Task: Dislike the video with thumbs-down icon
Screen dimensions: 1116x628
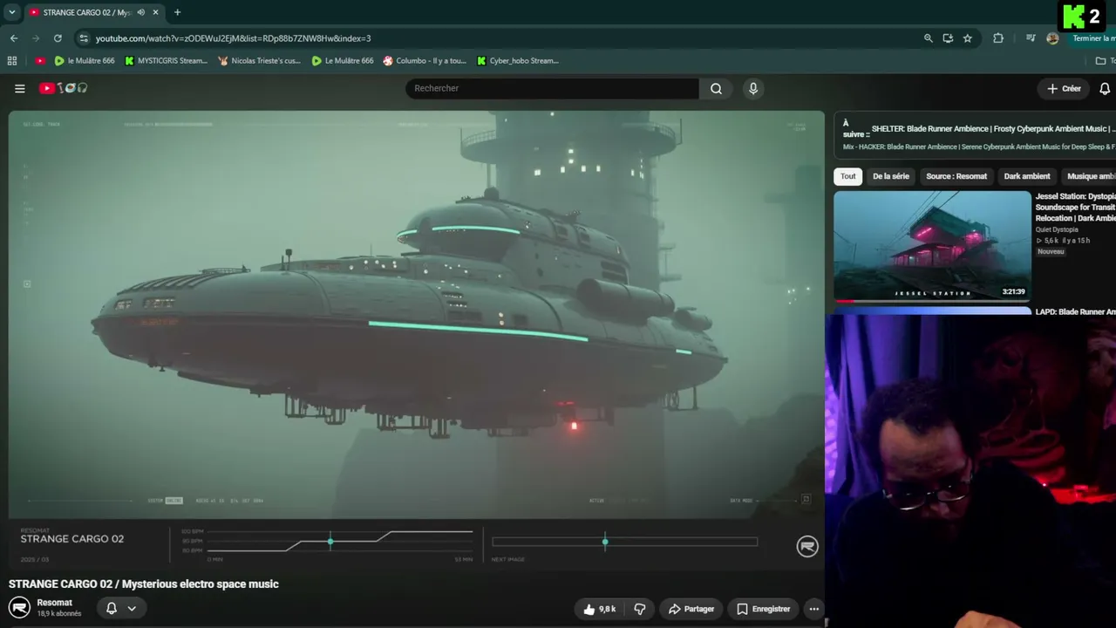Action: [x=640, y=609]
